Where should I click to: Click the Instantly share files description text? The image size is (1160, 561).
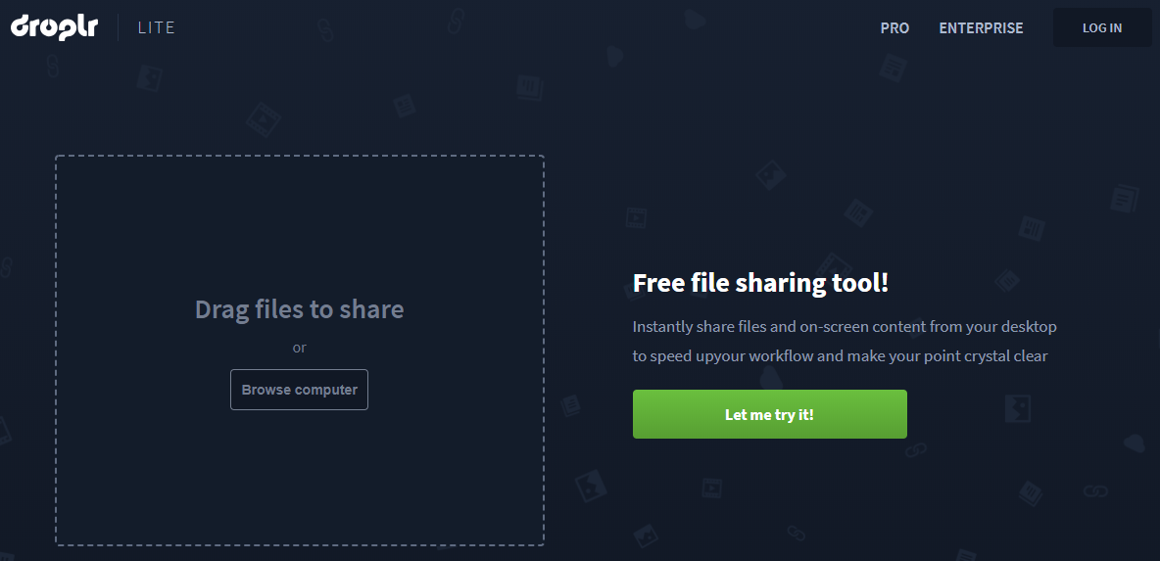tap(845, 341)
